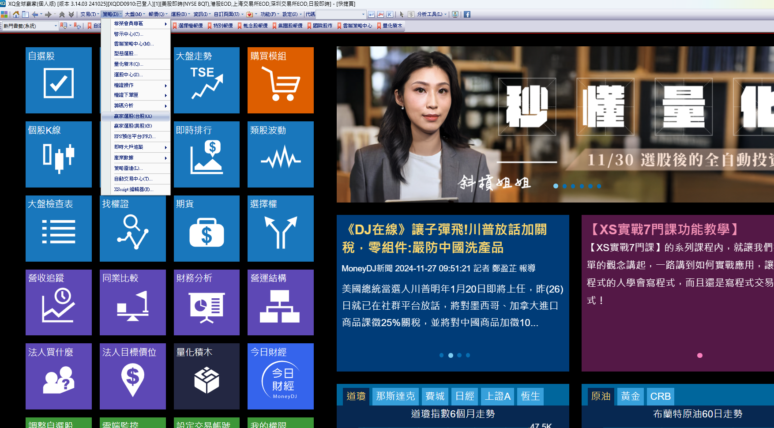Open the 個股K線 candlestick chart tile
The height and width of the screenshot is (428, 774).
coord(58,154)
